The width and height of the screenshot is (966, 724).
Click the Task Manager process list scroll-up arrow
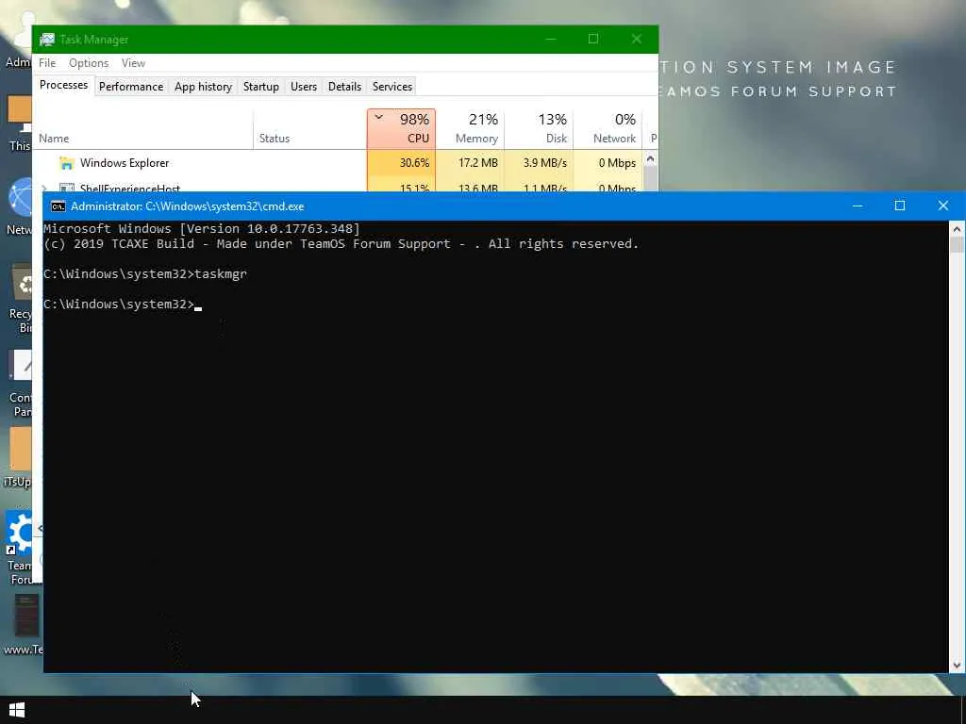pos(651,159)
